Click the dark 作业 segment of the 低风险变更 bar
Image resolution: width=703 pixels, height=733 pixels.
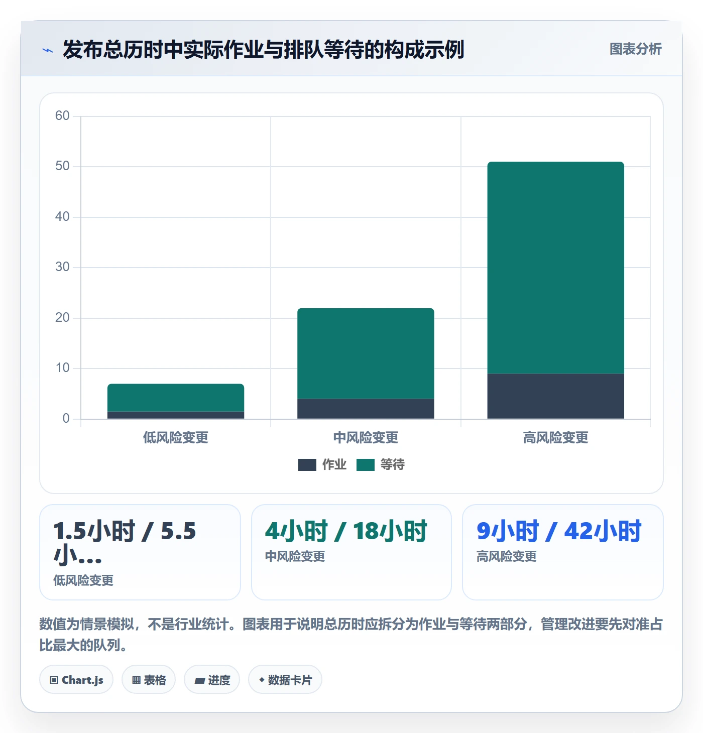[176, 415]
